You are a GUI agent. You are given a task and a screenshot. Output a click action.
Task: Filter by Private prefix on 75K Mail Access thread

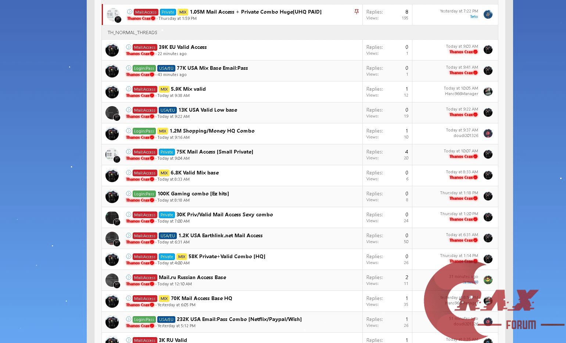click(x=167, y=152)
